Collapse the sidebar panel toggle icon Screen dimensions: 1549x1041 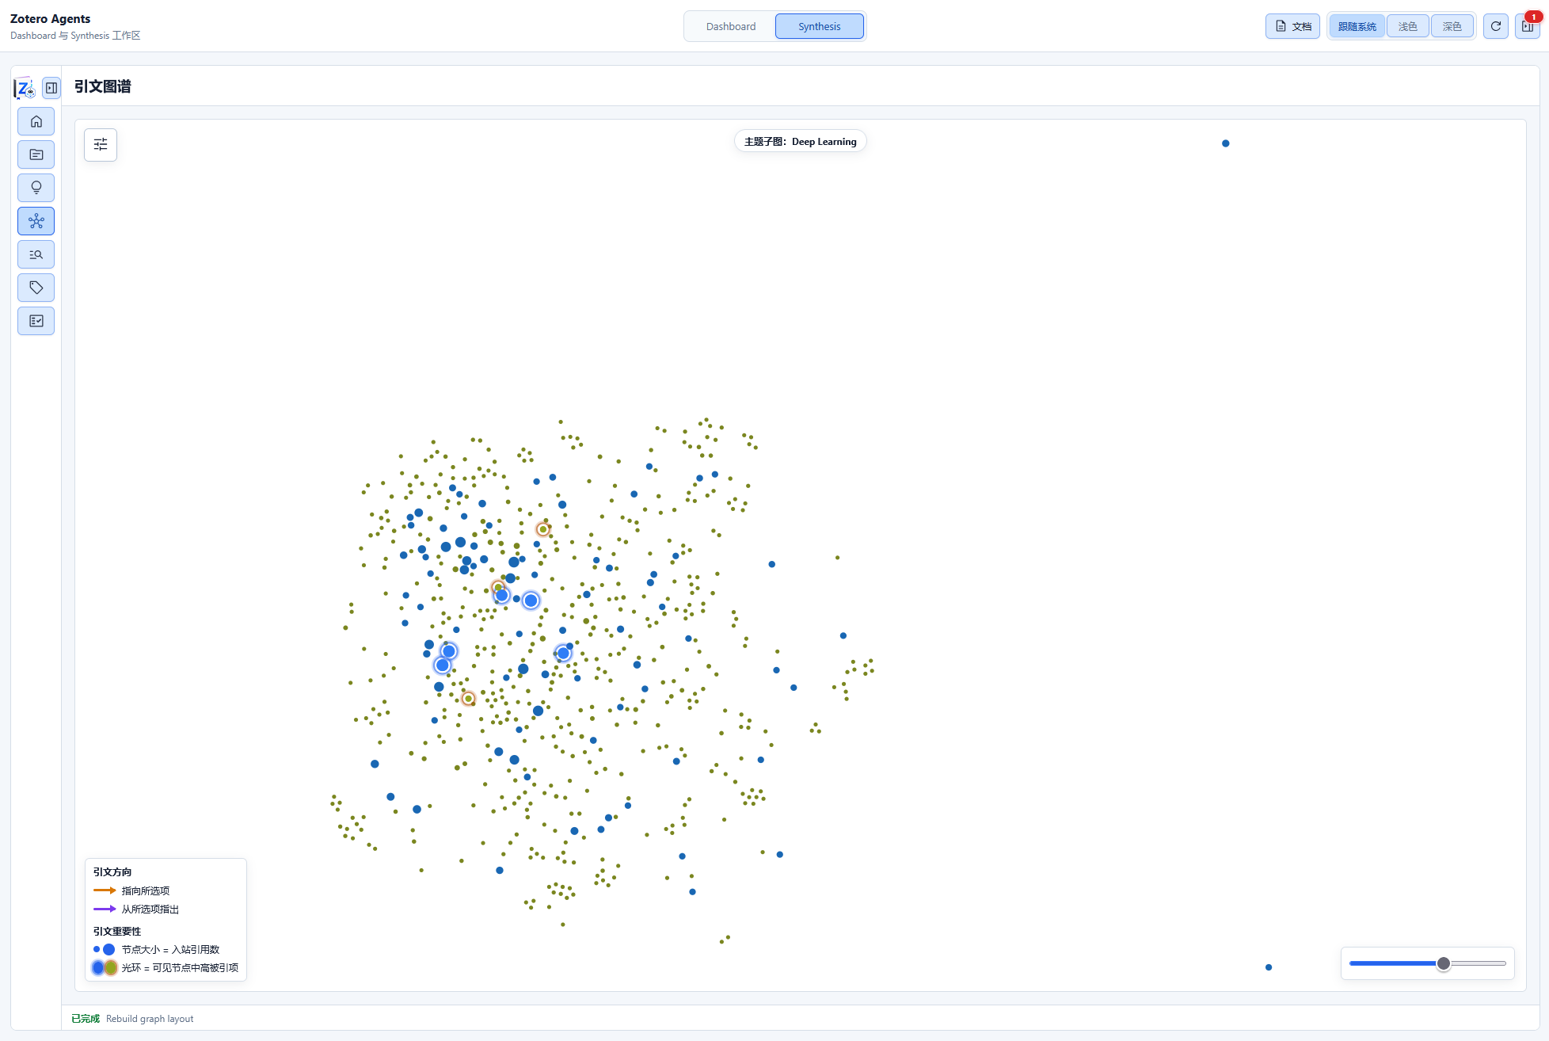click(x=51, y=88)
